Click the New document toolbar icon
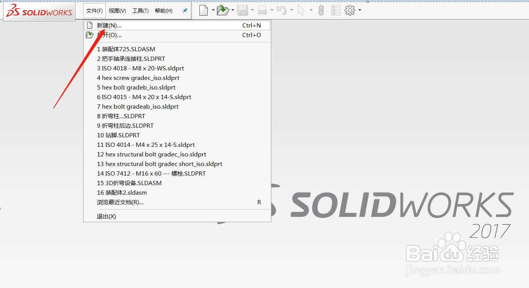The height and width of the screenshot is (288, 529). coord(204,11)
